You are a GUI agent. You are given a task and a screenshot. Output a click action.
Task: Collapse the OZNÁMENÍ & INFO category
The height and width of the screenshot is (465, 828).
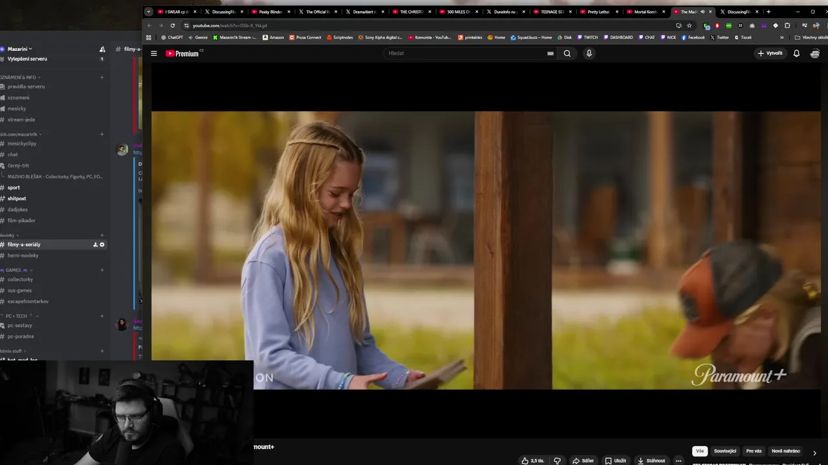(x=19, y=77)
